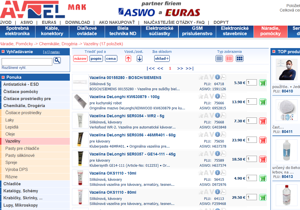Toggle 'sklad+' in-stock-only filter
Image resolution: width=300 pixels, height=210 pixels.
click(162, 58)
